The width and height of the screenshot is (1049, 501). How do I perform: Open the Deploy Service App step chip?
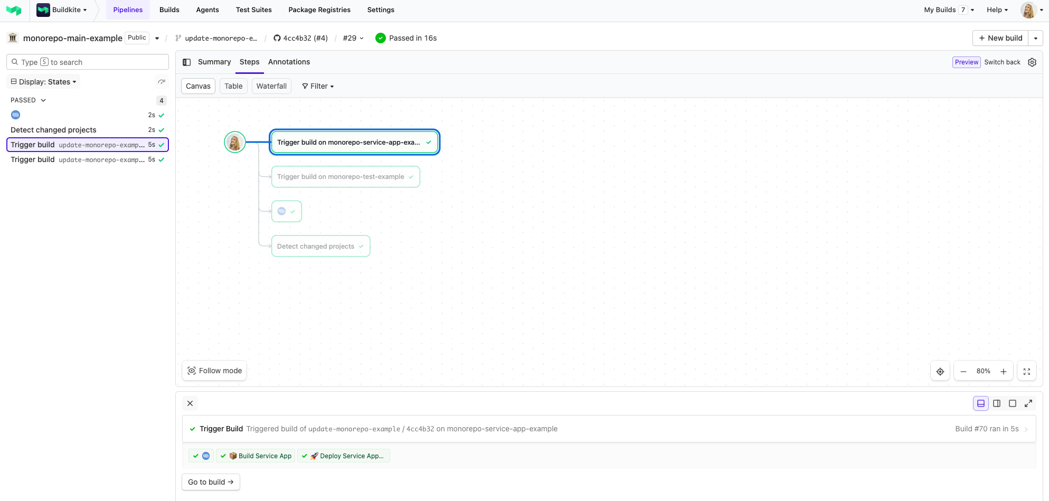coord(344,456)
